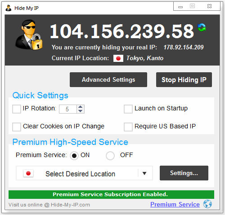Tick the Require US Based IP option

[128, 127]
